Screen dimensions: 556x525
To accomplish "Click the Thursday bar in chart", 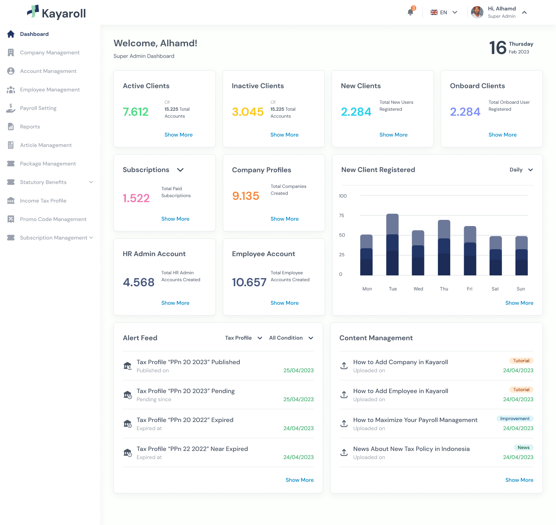I will coord(444,248).
